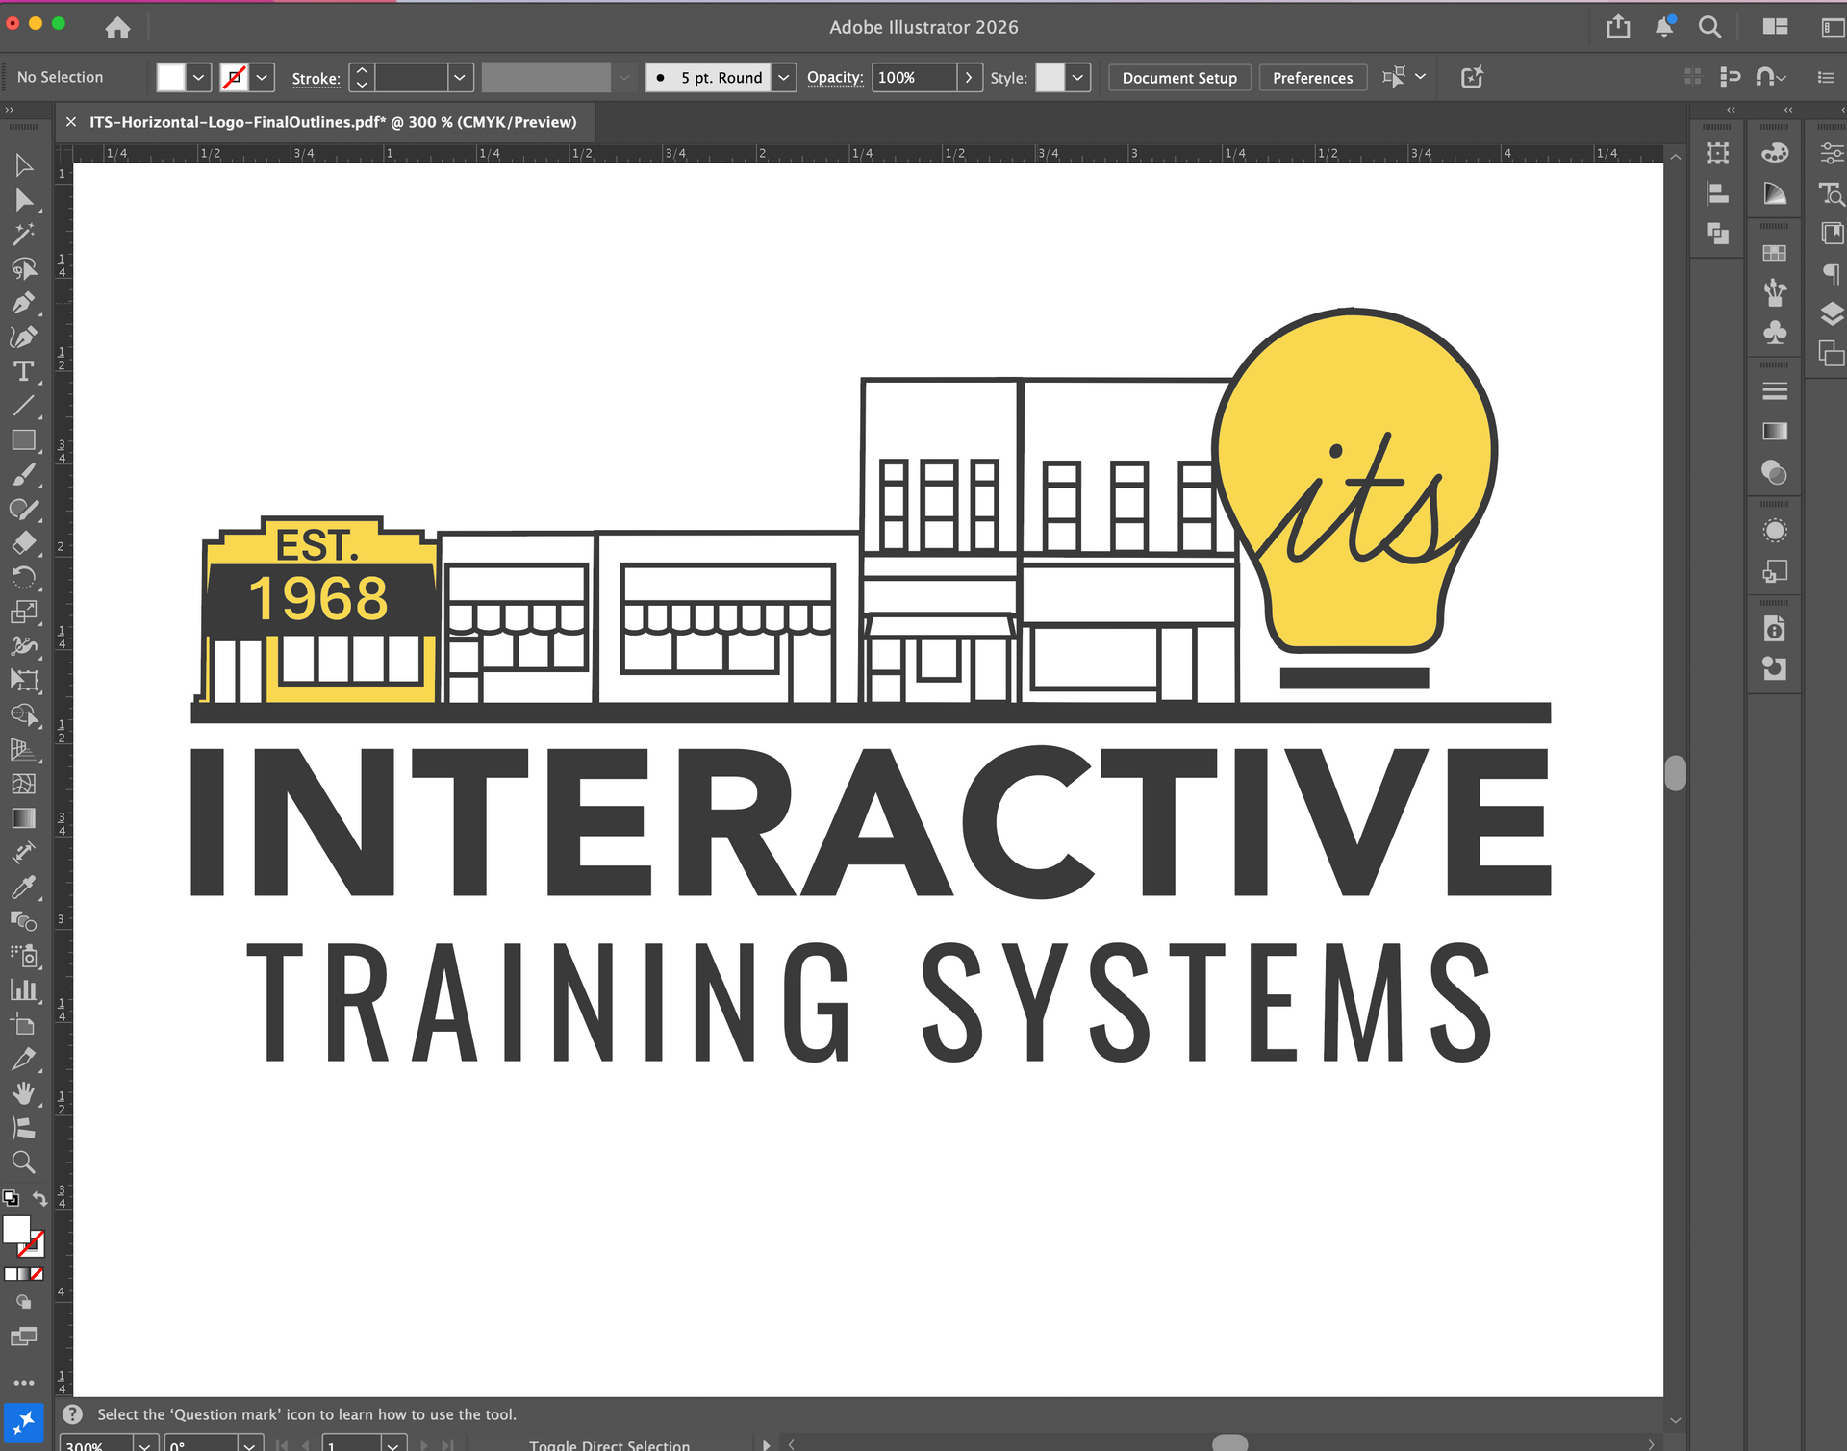Select the ITS-Horizontal-Logo-FinalOutlines.pdf document tab
The width and height of the screenshot is (1847, 1451).
coord(333,122)
